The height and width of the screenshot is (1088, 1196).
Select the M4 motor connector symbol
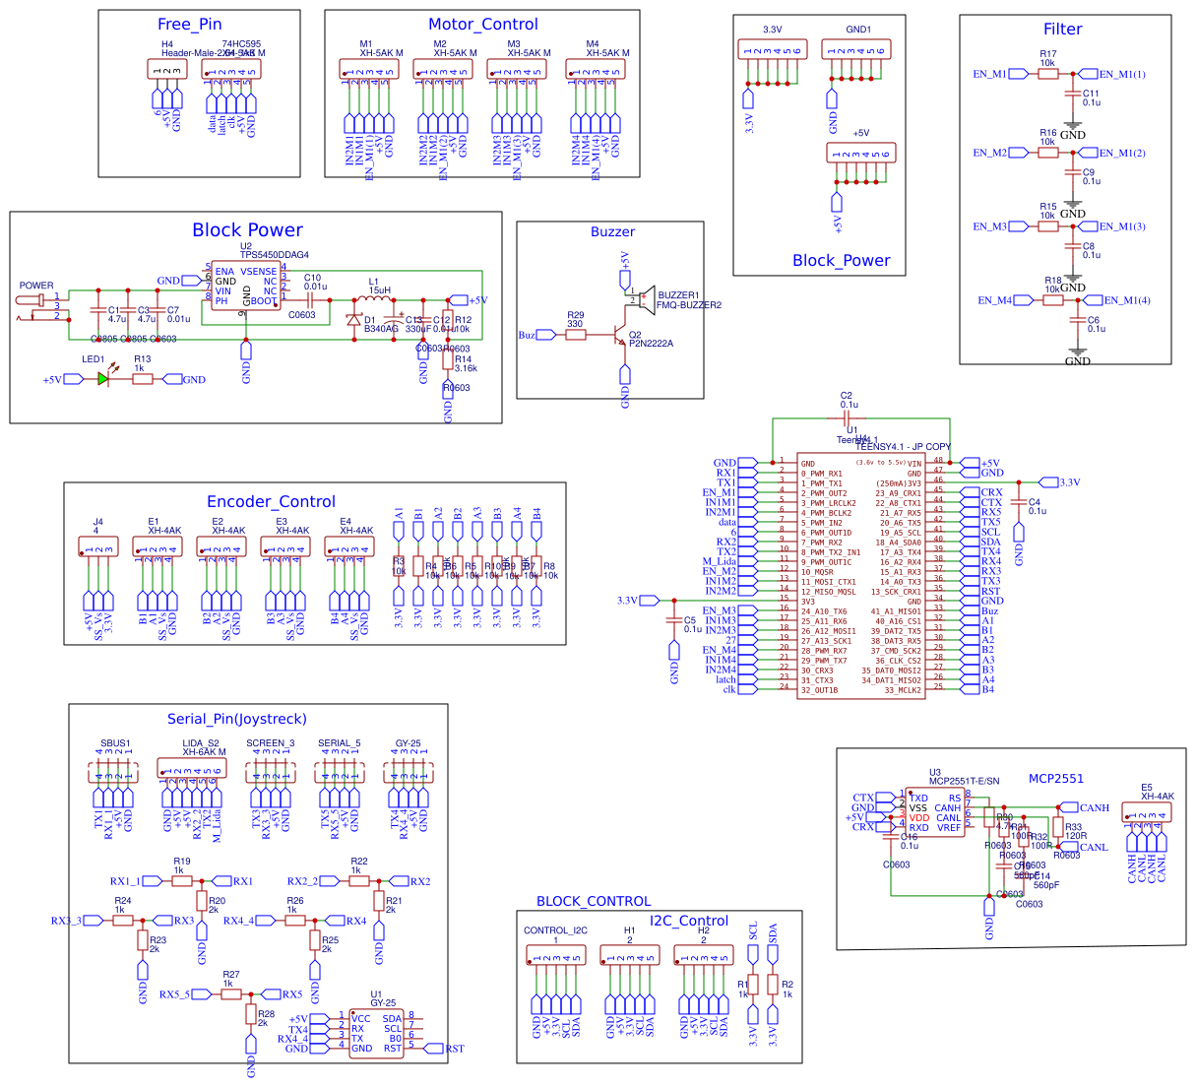(596, 69)
